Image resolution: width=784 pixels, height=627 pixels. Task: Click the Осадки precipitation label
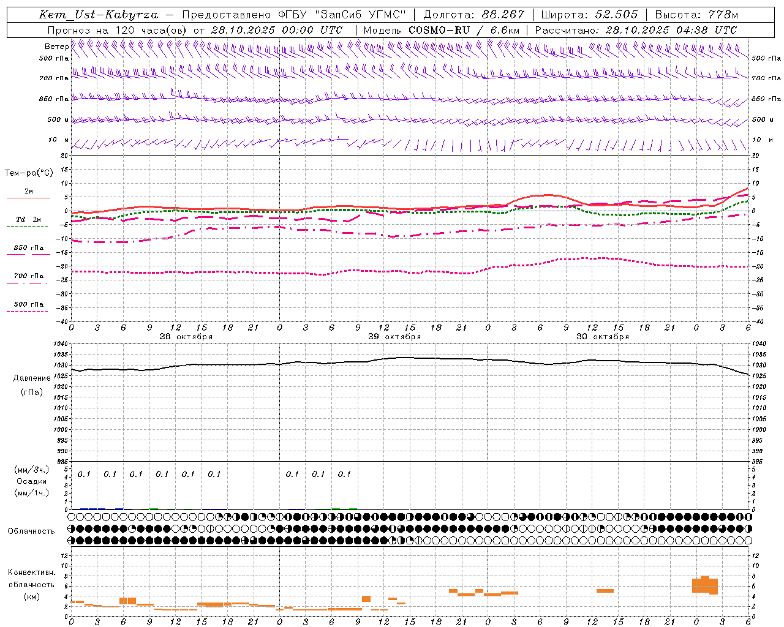coord(32,481)
